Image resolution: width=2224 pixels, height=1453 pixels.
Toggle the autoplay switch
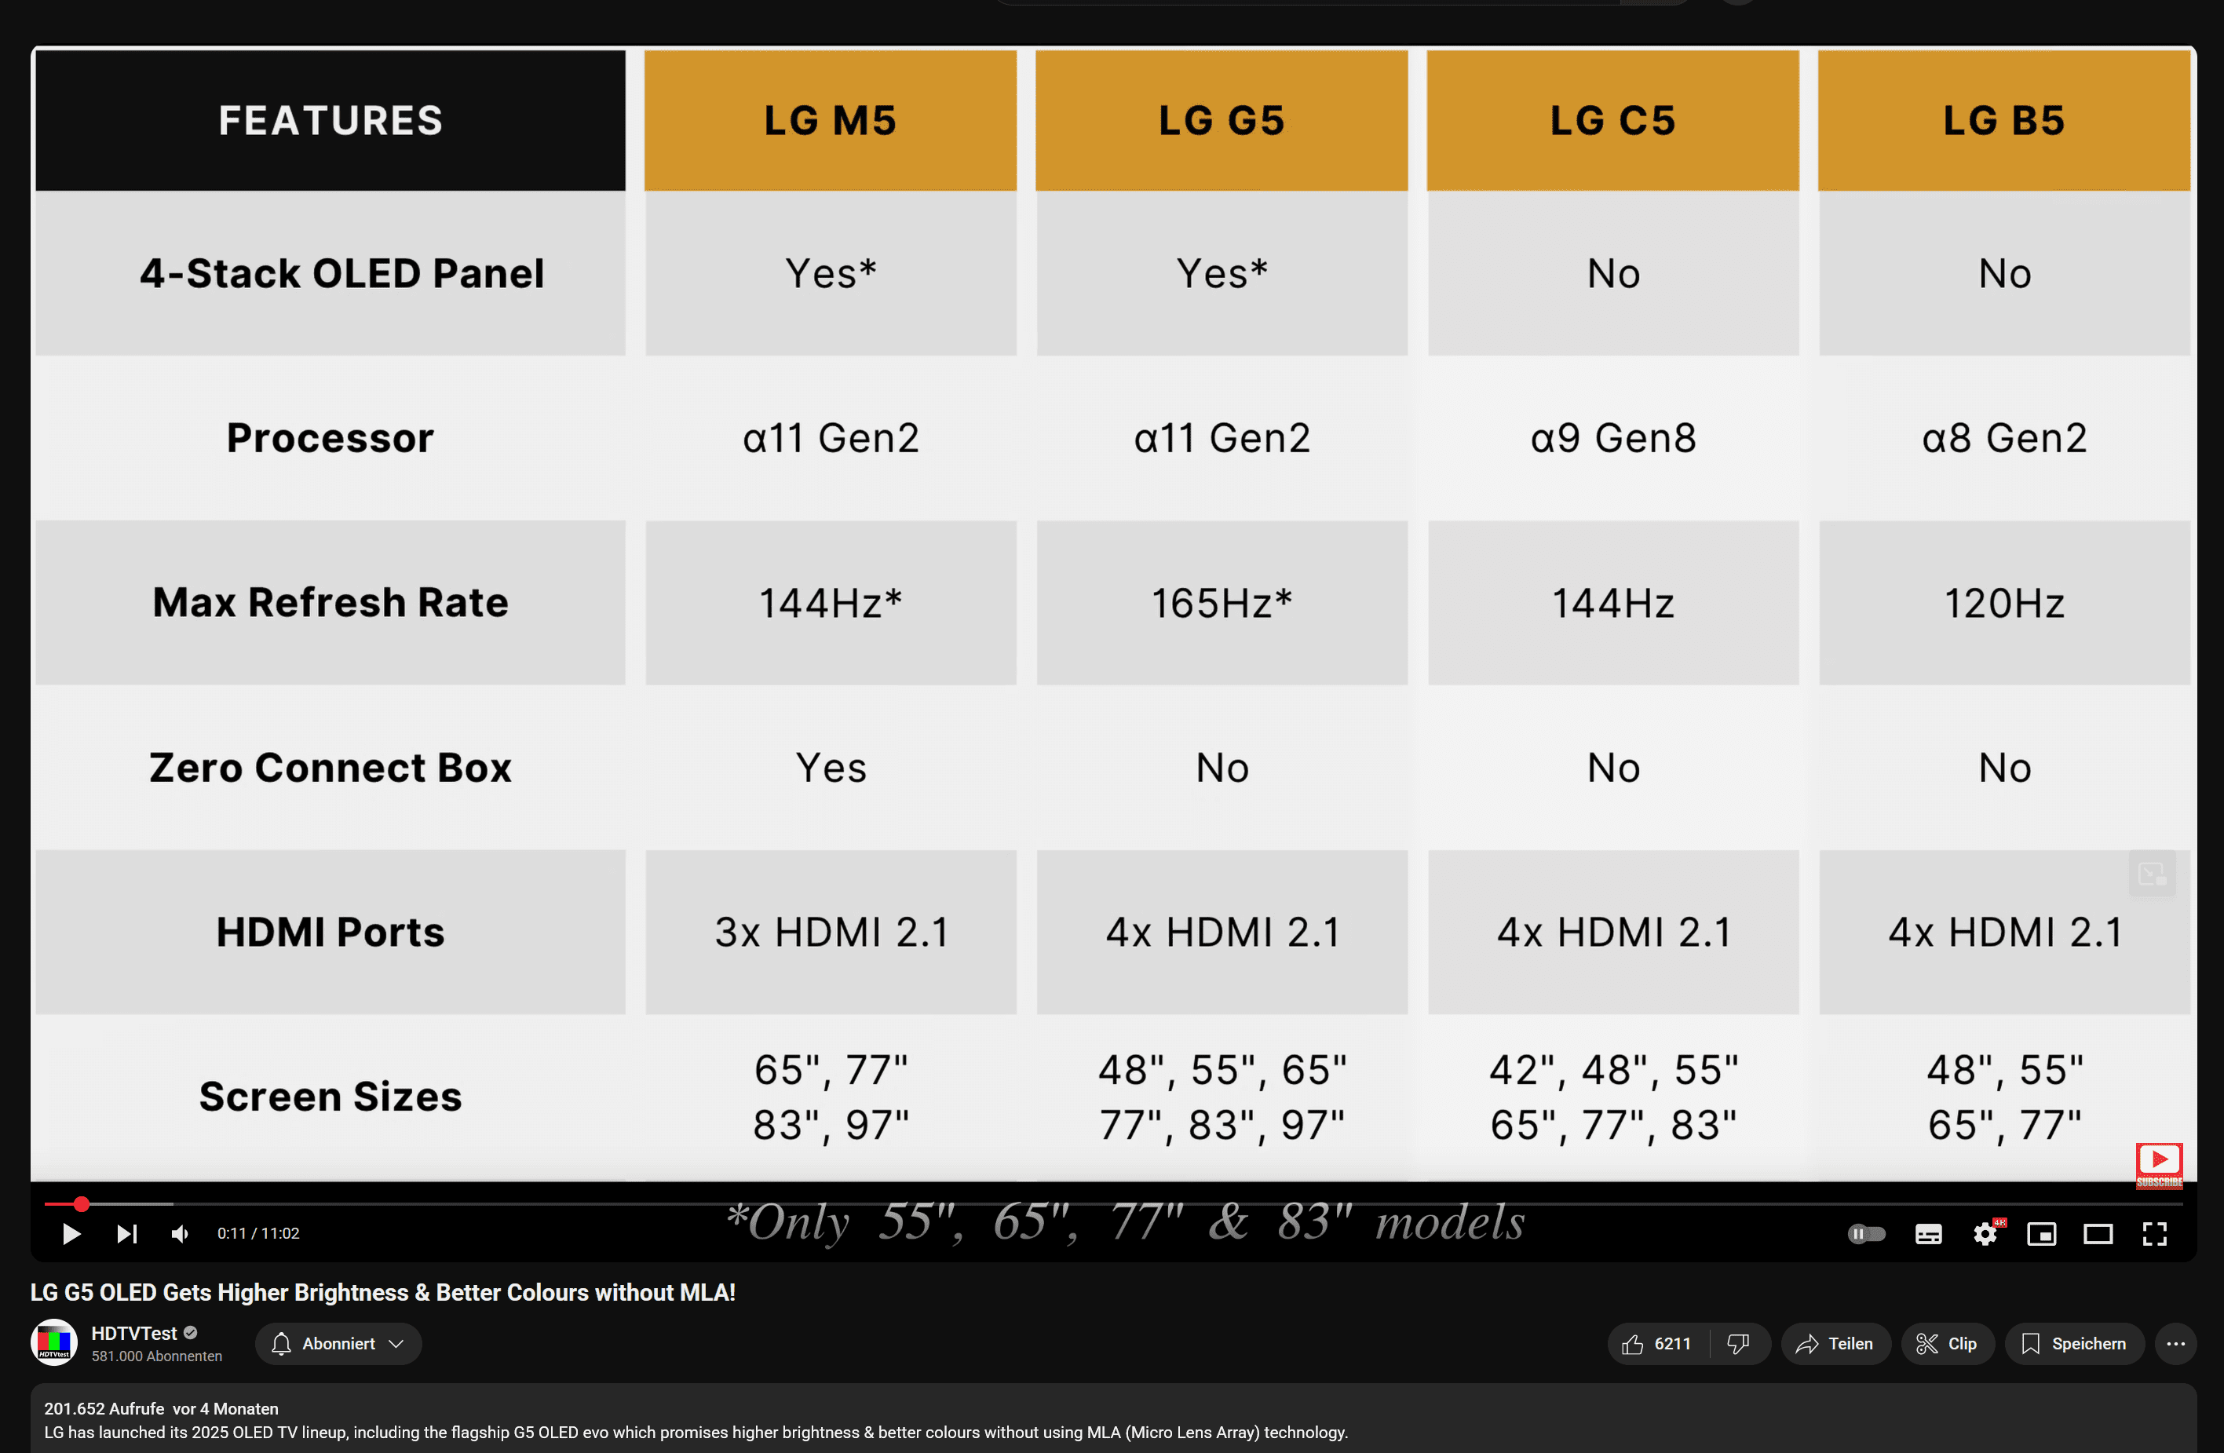[1866, 1233]
